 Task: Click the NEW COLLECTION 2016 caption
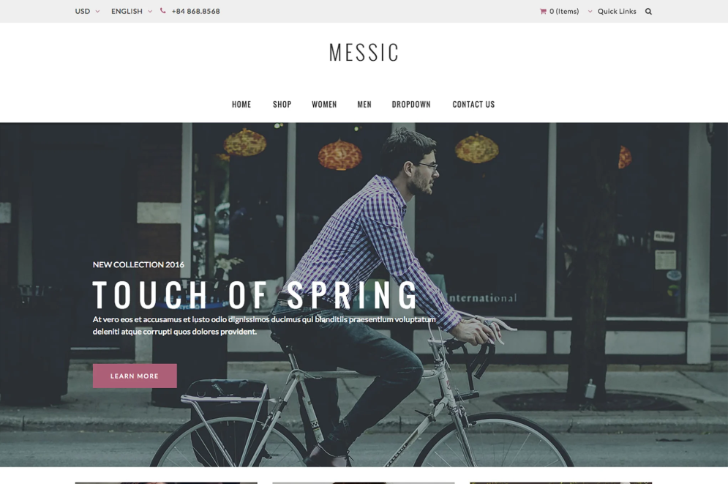[x=138, y=265]
